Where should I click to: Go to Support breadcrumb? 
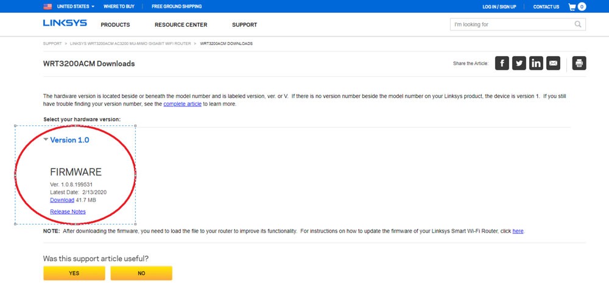[52, 43]
